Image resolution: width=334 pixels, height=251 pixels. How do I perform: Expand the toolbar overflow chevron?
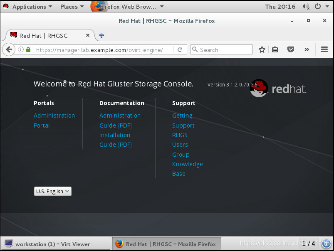tap(307, 49)
